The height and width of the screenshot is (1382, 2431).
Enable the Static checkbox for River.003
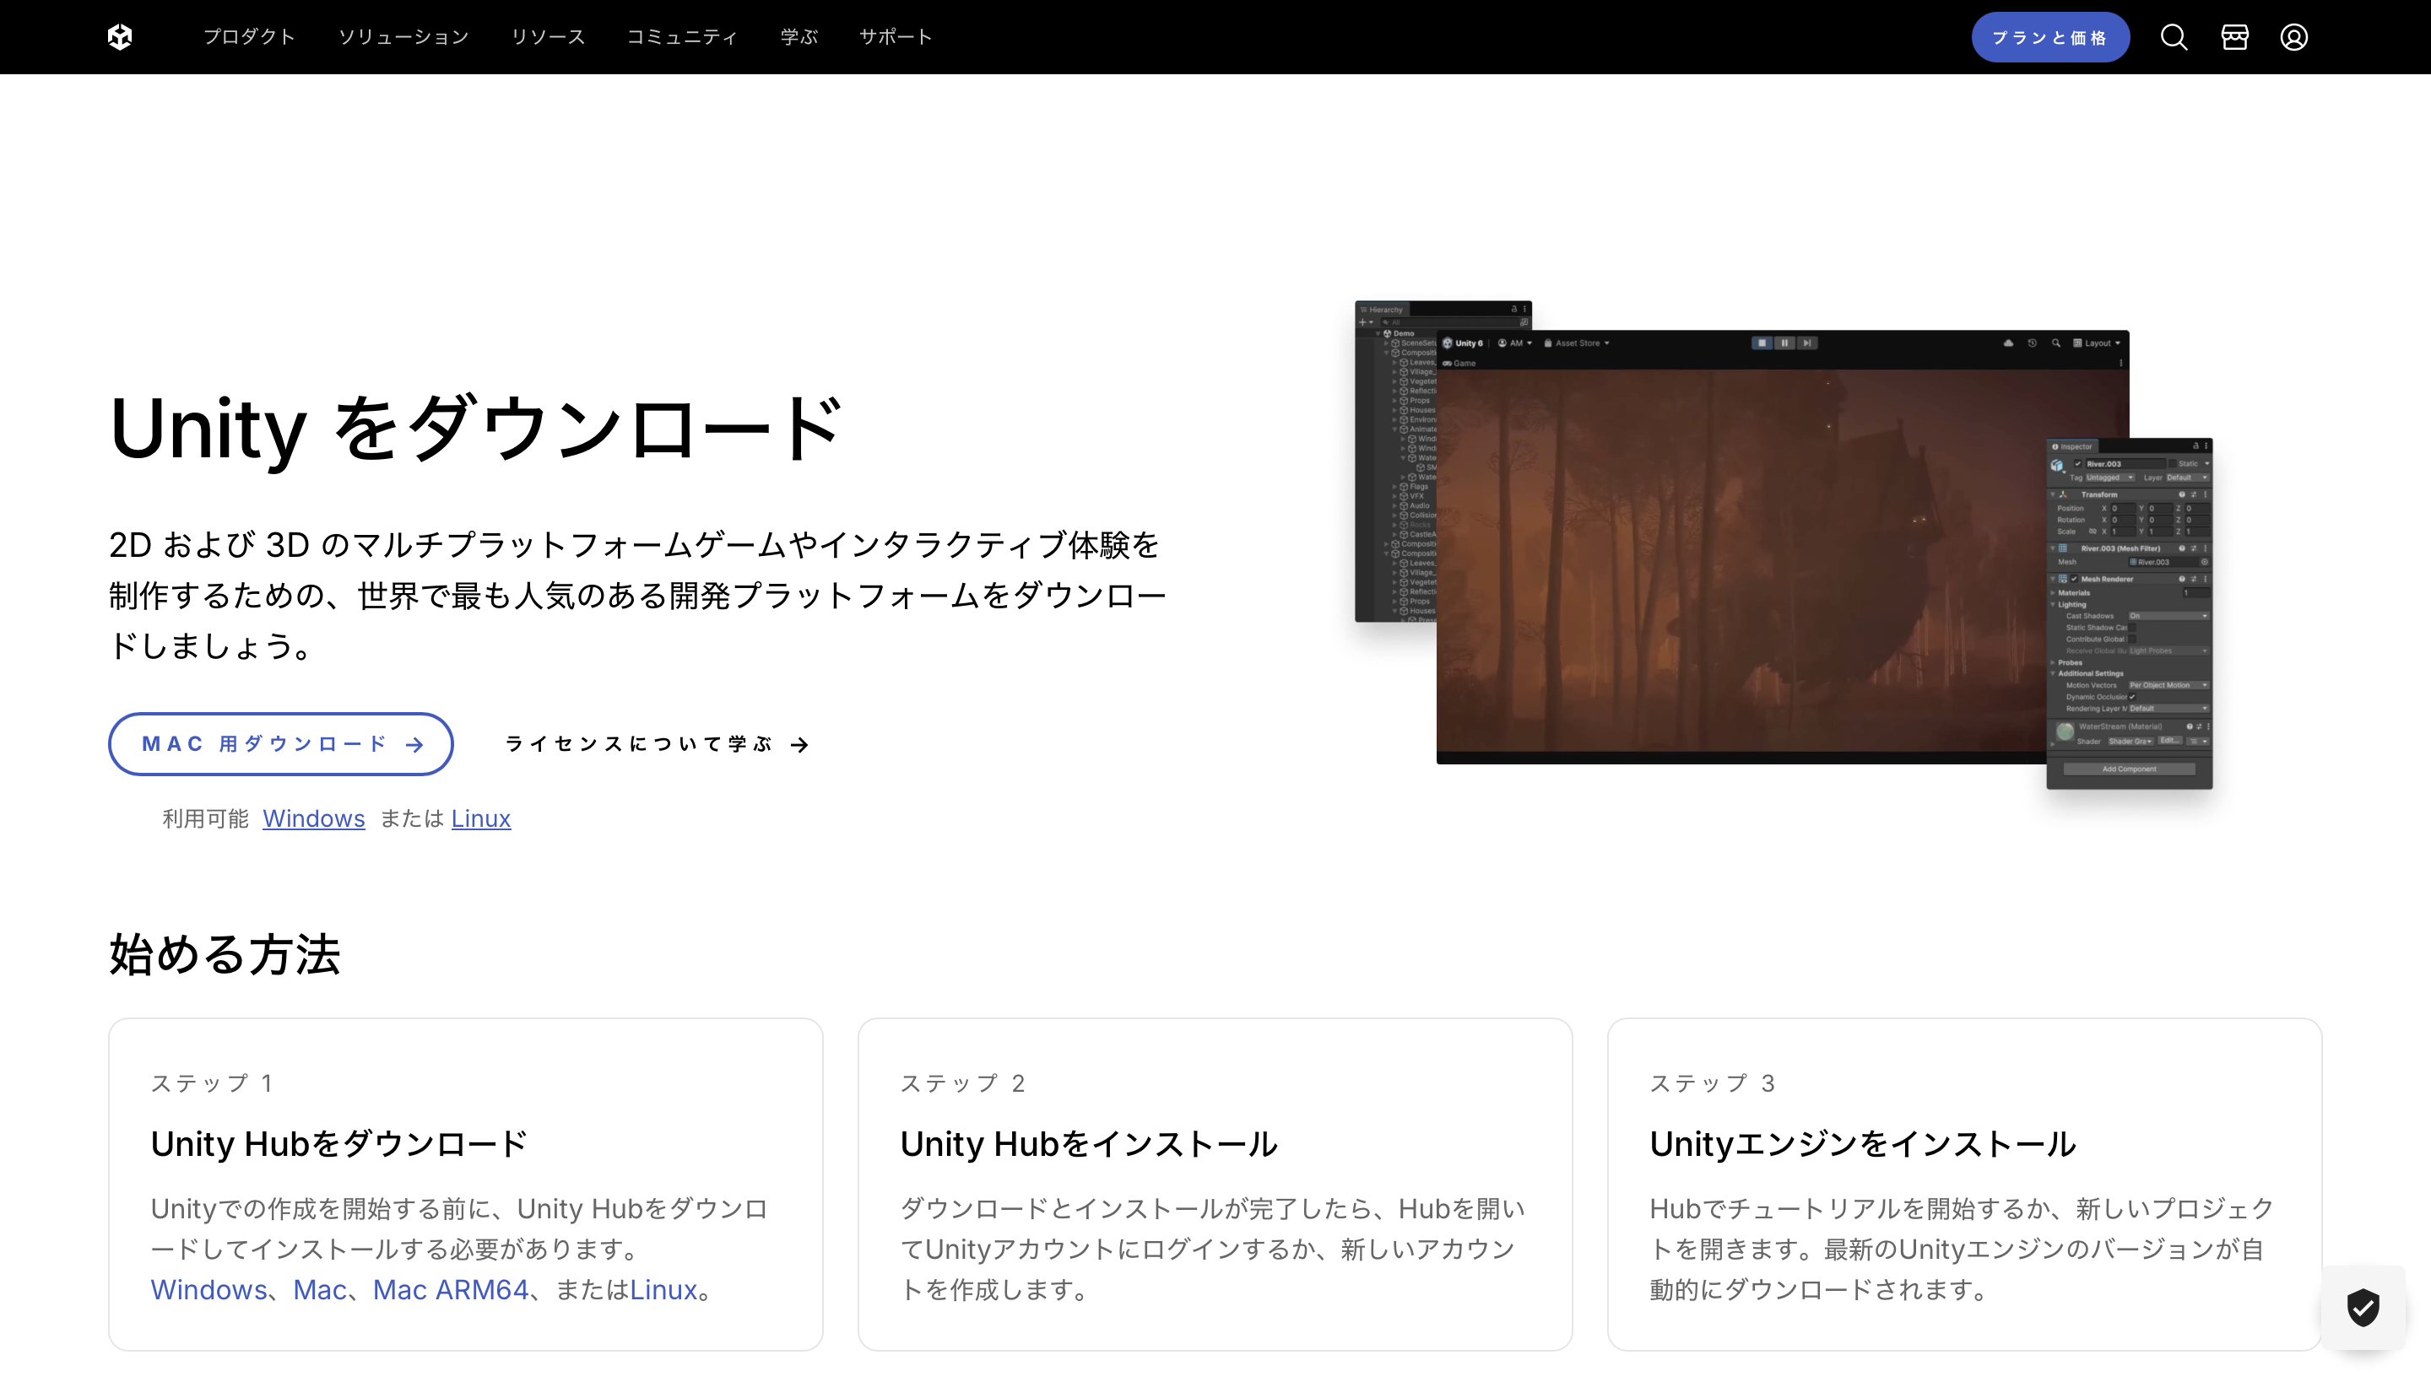coord(2173,464)
